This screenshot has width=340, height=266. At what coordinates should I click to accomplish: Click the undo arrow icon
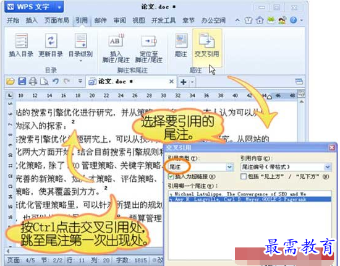56,81
